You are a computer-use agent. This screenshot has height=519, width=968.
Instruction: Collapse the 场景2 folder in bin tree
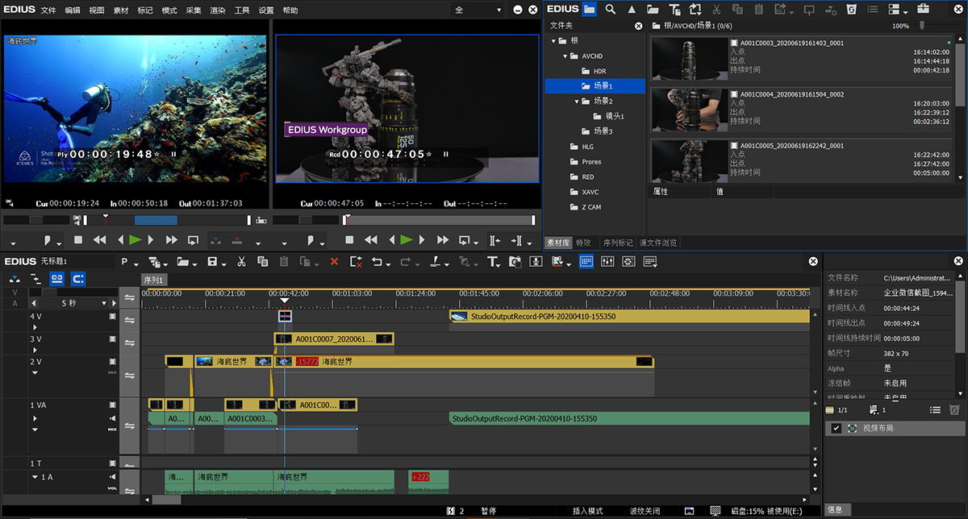(x=577, y=102)
